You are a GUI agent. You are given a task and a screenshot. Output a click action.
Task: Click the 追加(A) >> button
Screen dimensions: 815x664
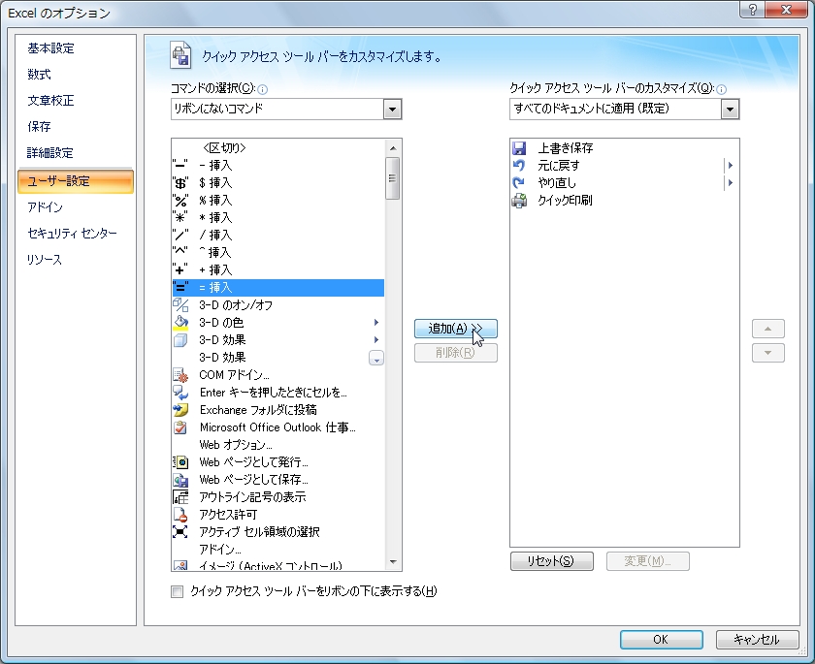point(456,329)
